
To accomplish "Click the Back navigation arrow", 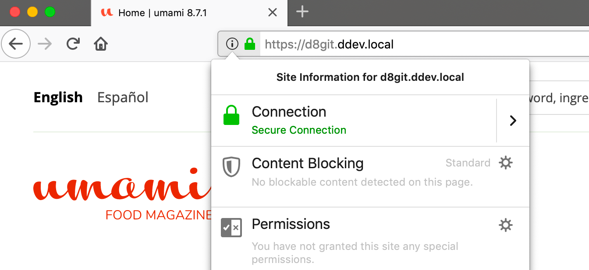I will pyautogui.click(x=16, y=44).
